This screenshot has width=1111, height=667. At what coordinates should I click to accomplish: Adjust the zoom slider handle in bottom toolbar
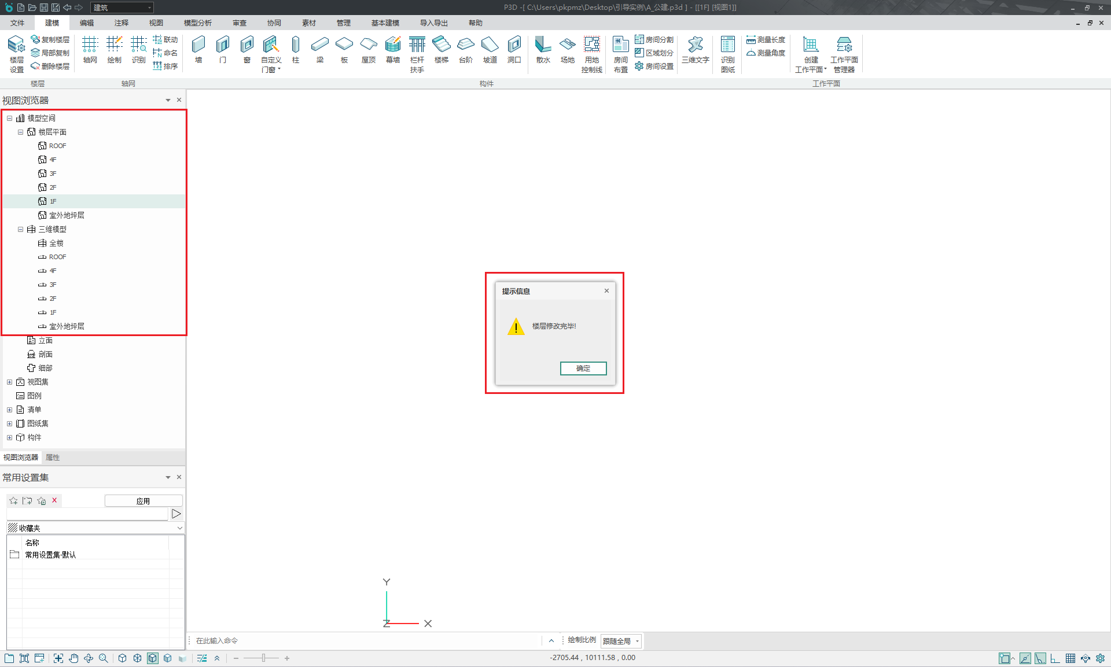tap(263, 658)
